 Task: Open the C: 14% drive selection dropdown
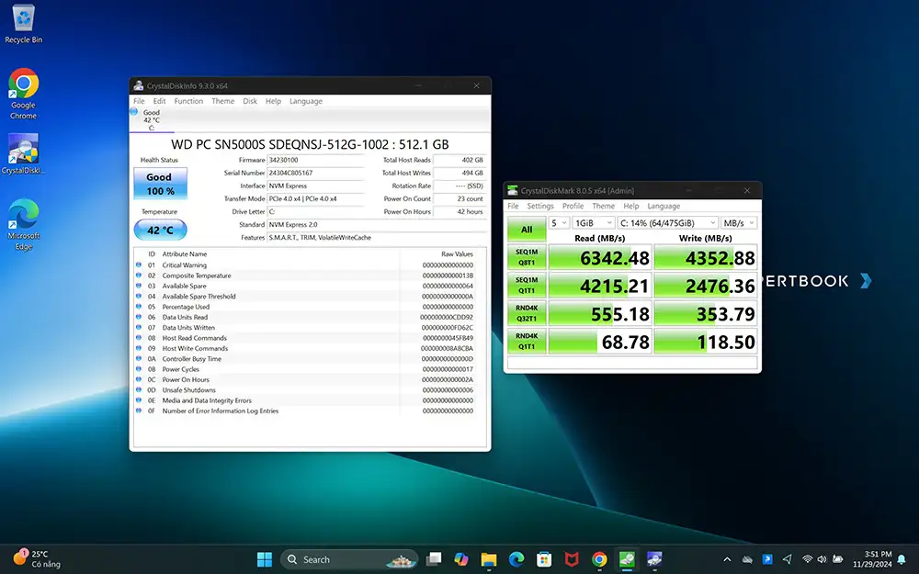click(667, 223)
